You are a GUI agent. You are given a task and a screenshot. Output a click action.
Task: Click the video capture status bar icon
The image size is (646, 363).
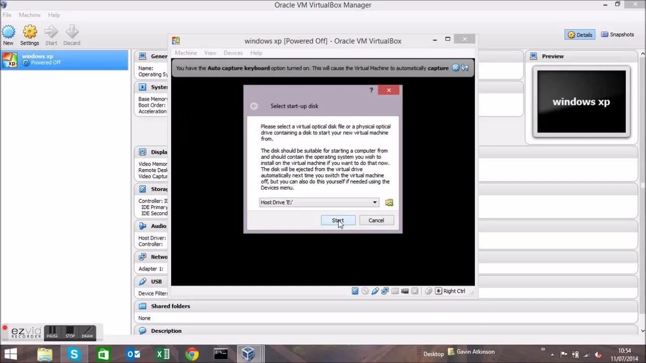(x=405, y=291)
